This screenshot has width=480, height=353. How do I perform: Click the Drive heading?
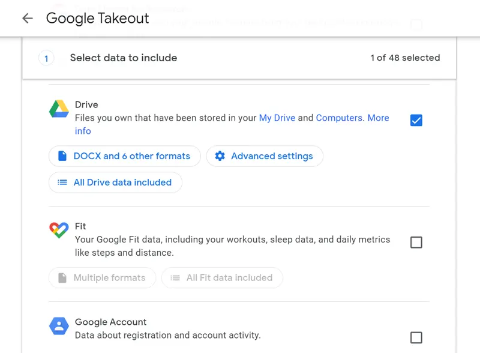(x=86, y=105)
